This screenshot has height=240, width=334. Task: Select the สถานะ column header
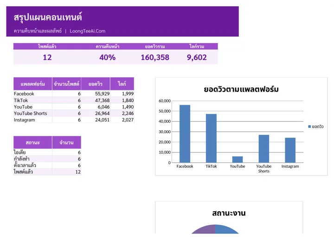tap(33, 142)
